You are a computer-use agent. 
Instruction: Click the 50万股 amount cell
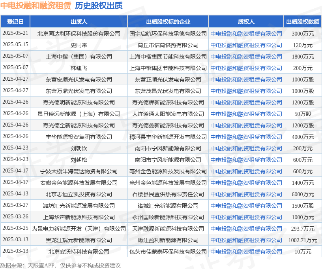[x=303, y=114]
